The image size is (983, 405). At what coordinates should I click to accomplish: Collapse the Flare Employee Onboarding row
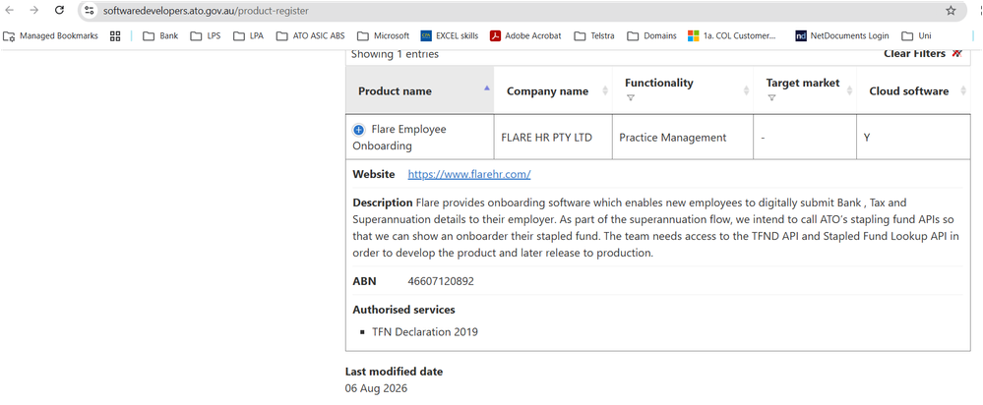point(358,130)
